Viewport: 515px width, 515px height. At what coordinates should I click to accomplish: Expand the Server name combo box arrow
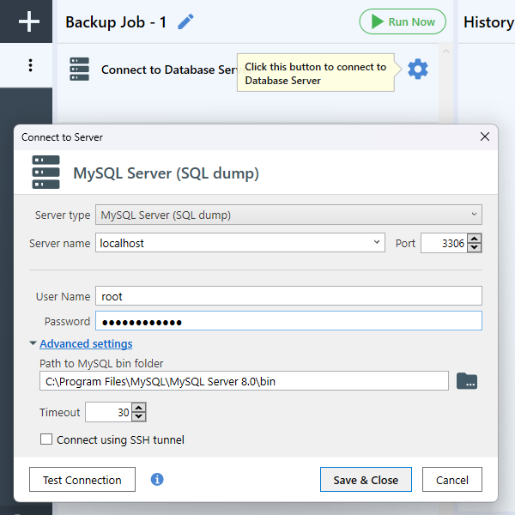pyautogui.click(x=377, y=242)
